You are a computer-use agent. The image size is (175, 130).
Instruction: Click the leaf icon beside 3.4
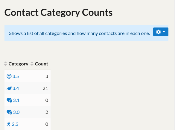pos(9,88)
